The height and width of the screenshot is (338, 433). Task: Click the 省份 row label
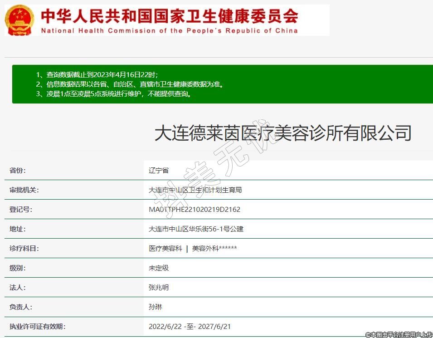coord(18,171)
